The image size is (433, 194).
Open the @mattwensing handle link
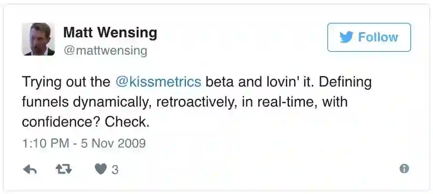coord(105,51)
